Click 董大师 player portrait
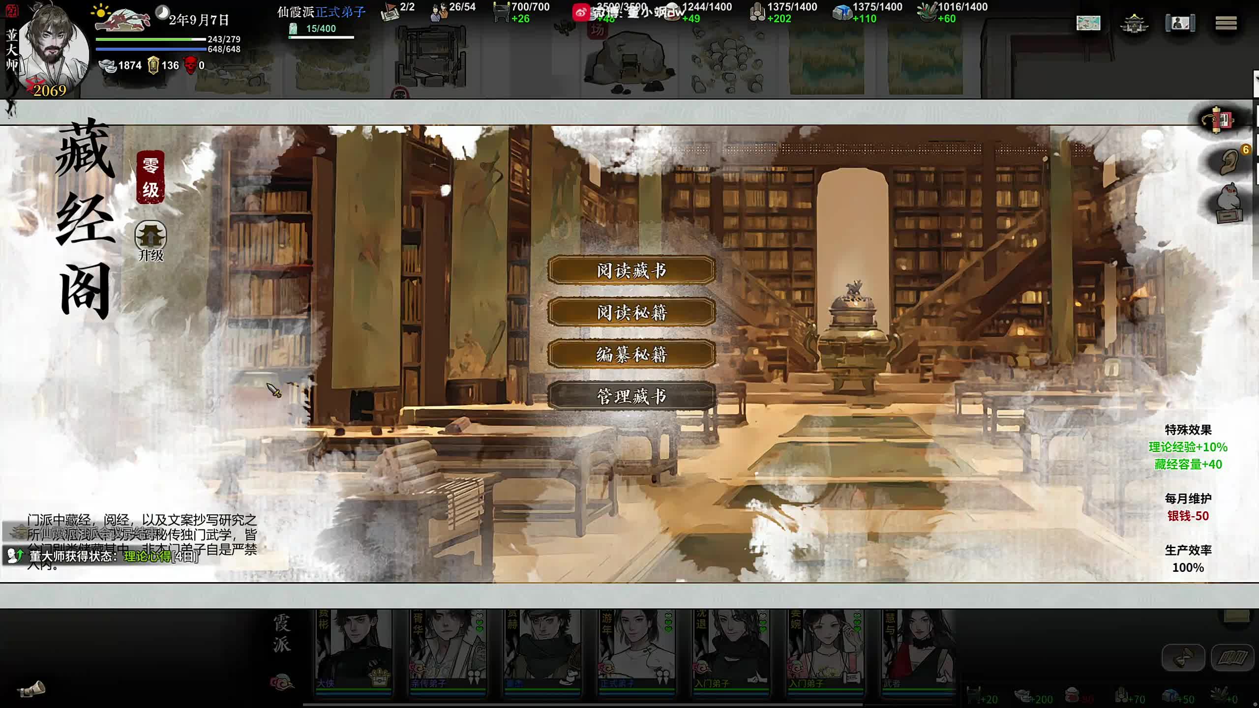 tap(54, 47)
